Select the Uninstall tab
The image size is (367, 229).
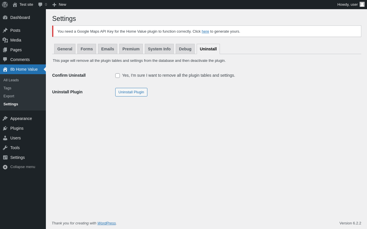pyautogui.click(x=208, y=49)
